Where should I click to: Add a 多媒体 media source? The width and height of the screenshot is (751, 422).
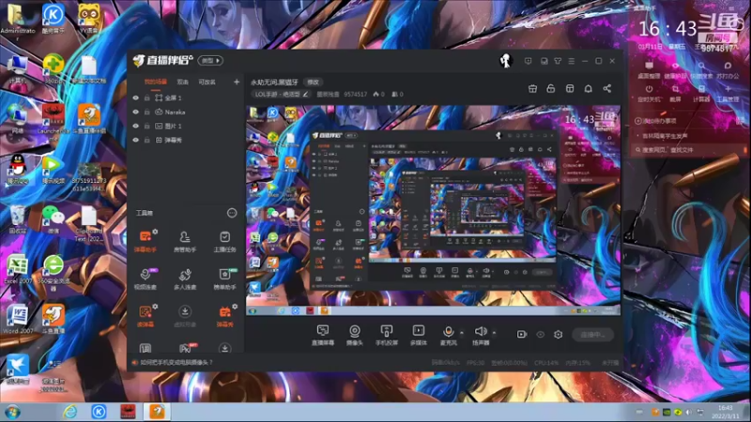418,335
